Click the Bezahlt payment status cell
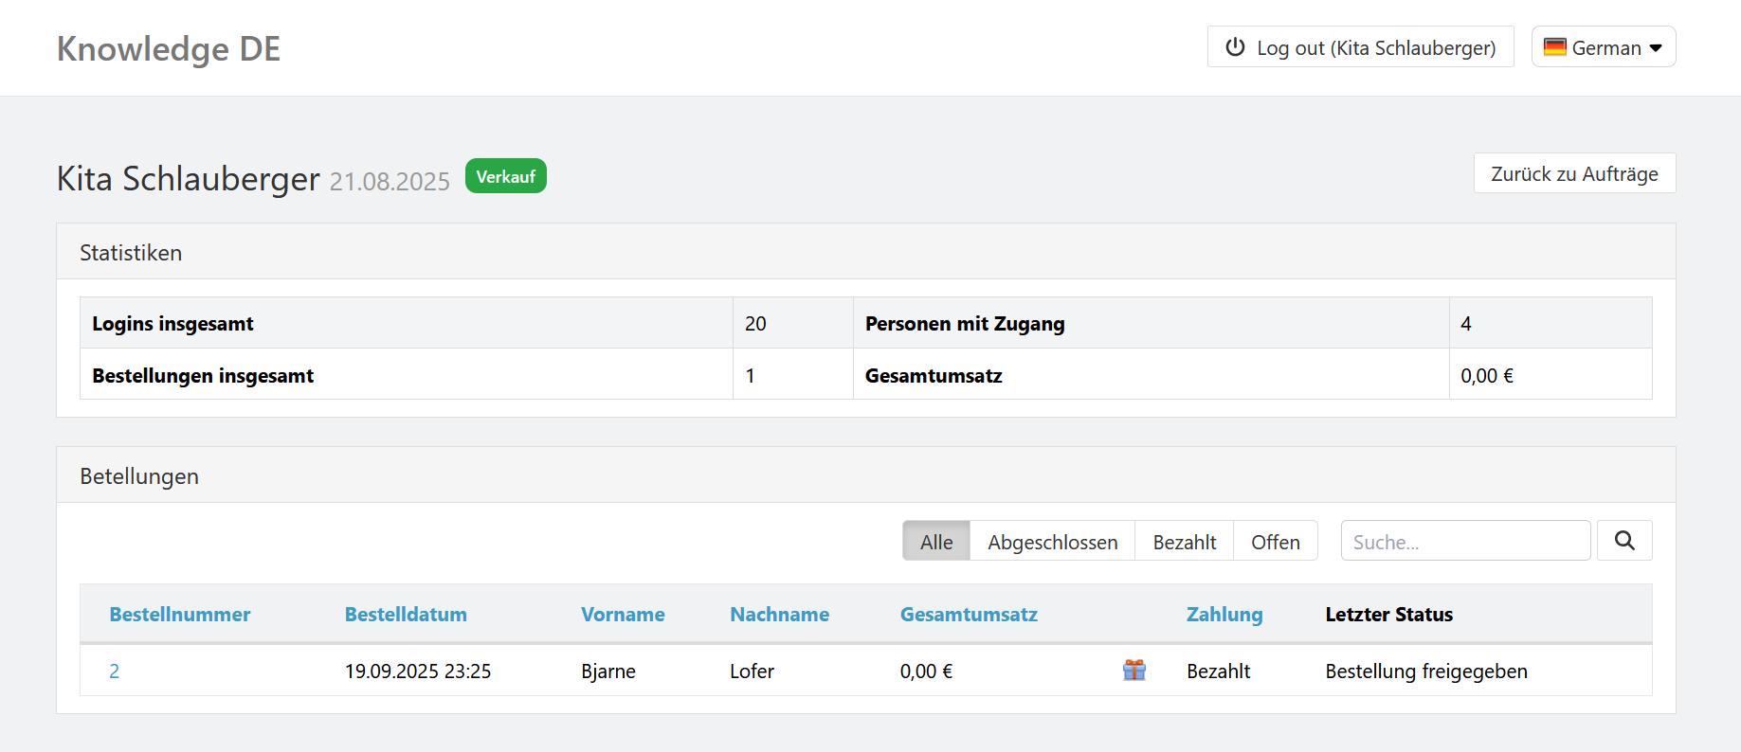 coord(1219,671)
